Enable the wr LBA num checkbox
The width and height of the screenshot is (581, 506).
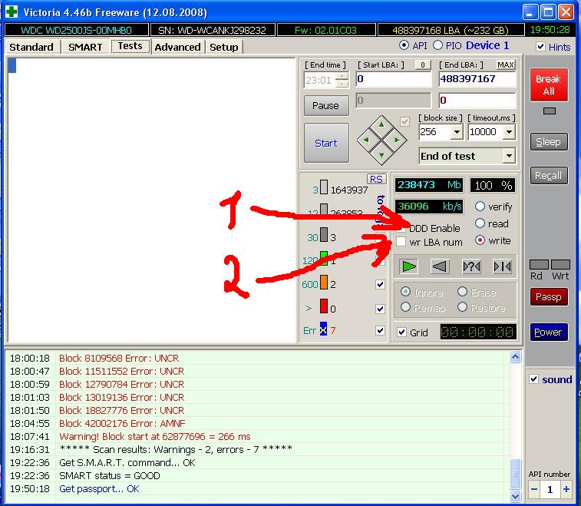point(401,242)
